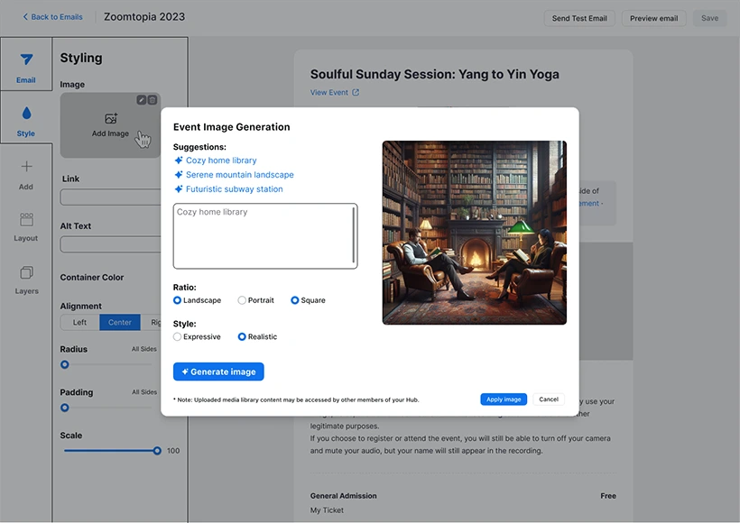Click the Generate image button

(218, 371)
